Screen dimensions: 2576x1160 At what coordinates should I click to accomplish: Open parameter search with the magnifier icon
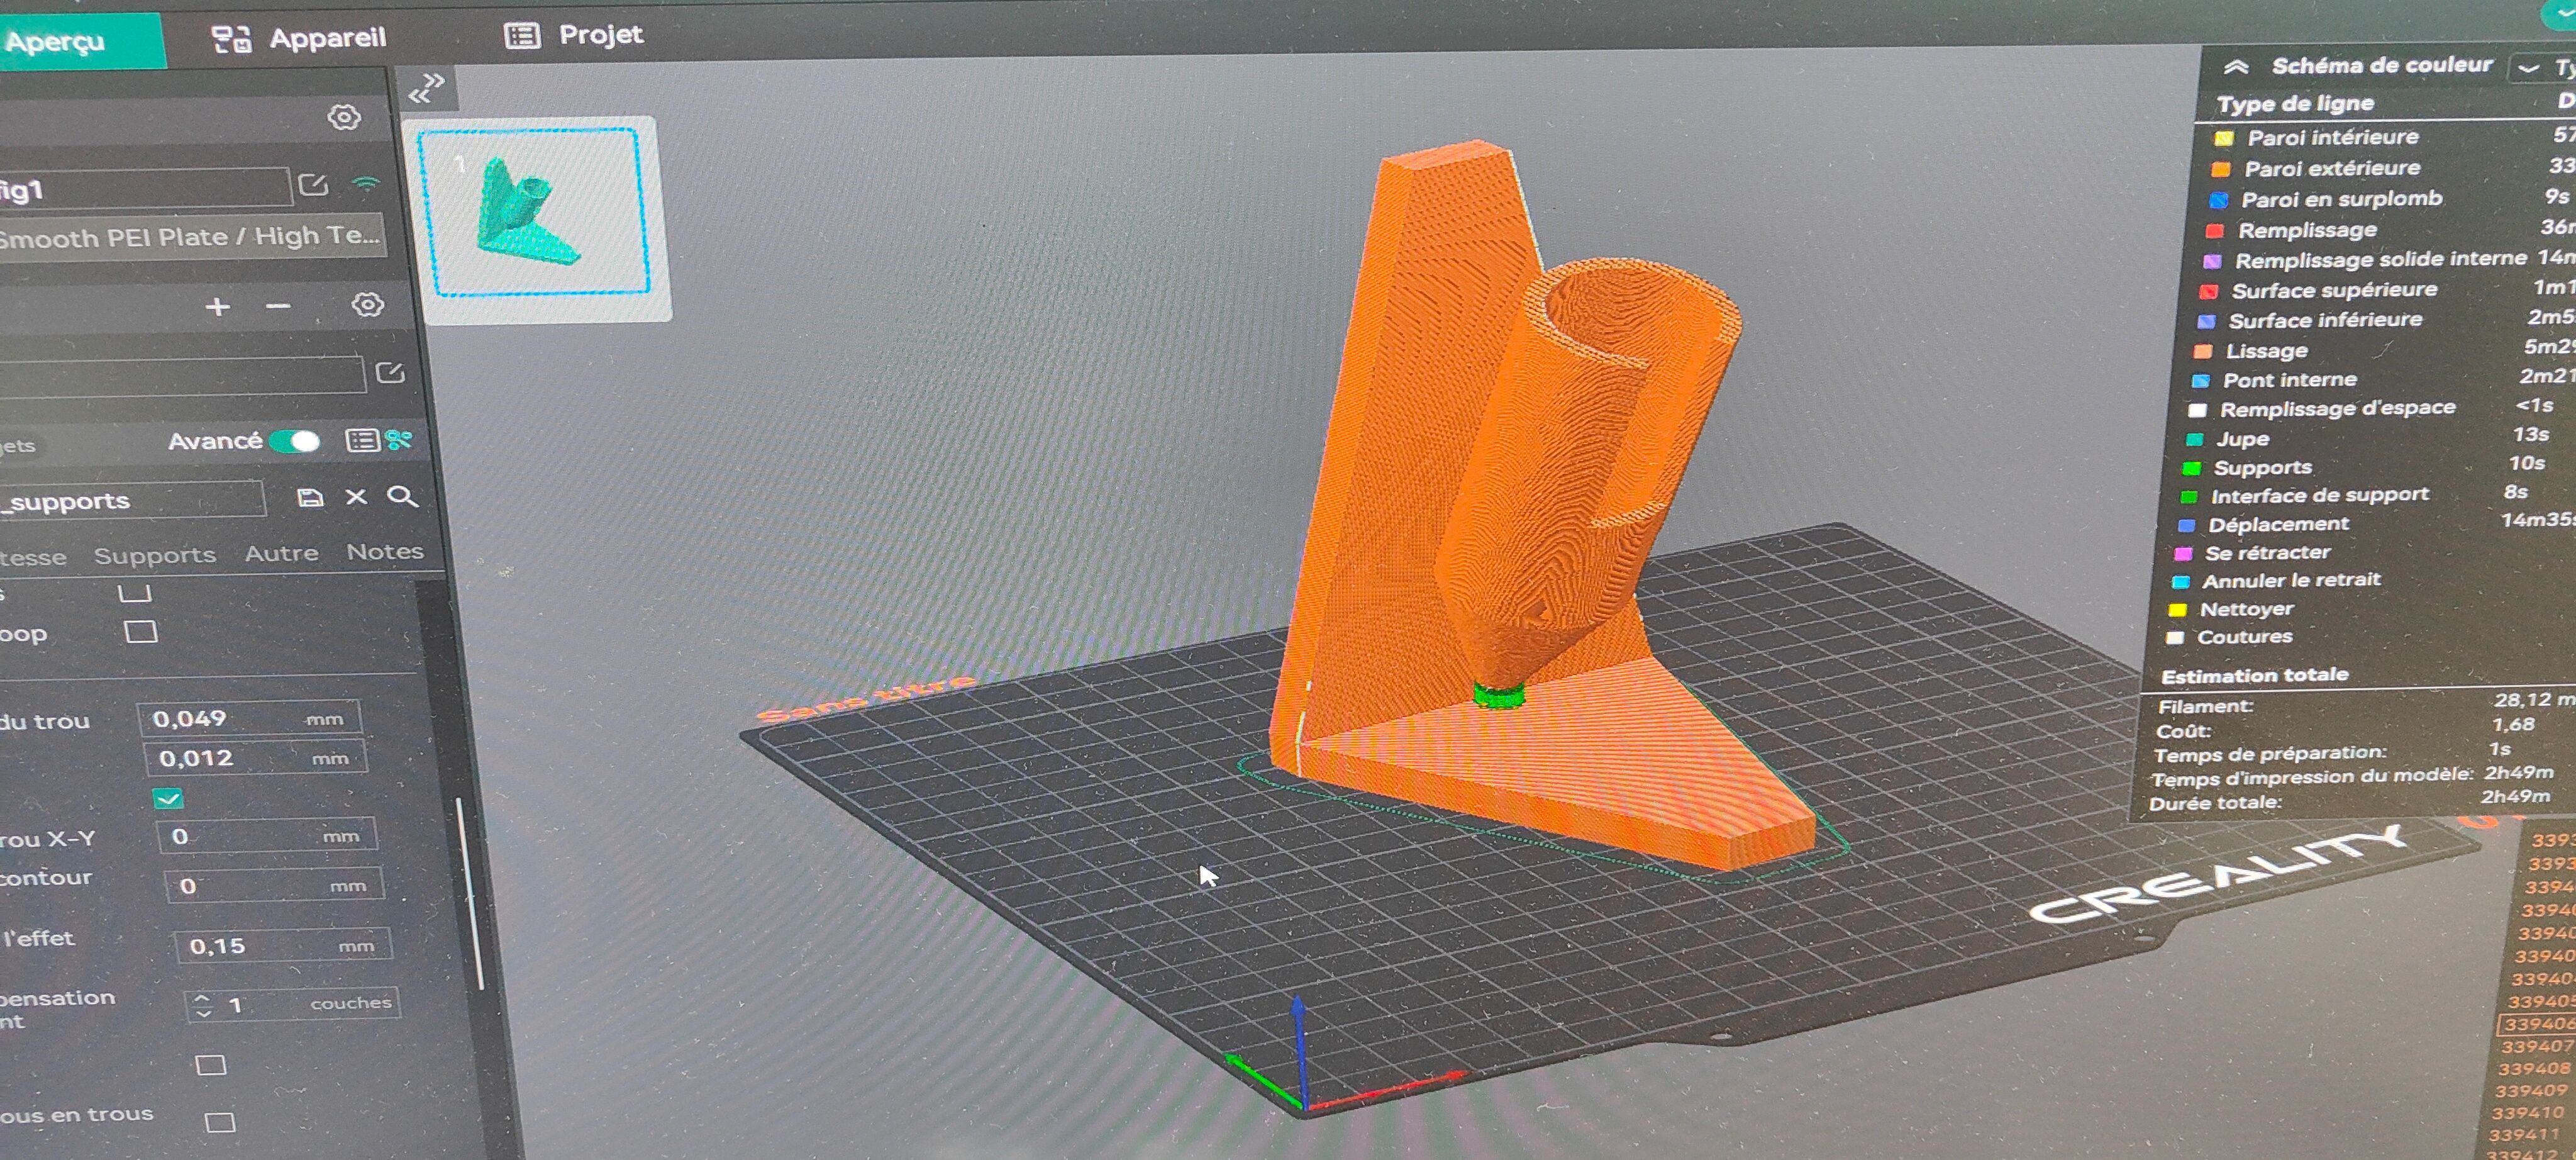402,497
